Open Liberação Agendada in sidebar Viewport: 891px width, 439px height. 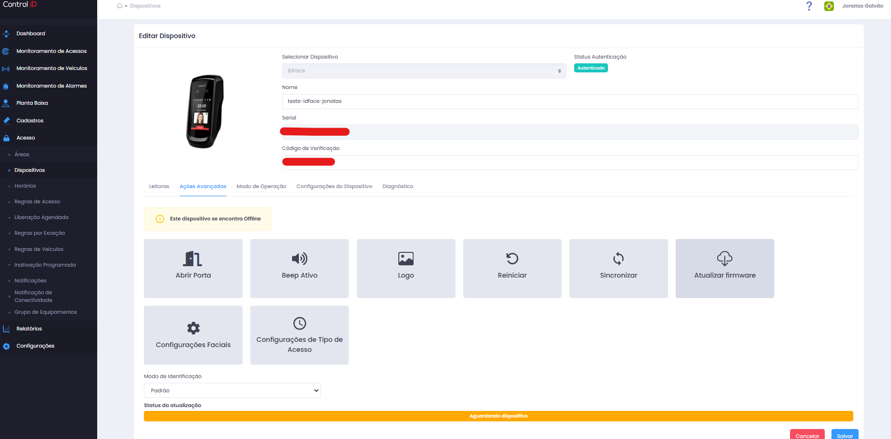coord(41,218)
